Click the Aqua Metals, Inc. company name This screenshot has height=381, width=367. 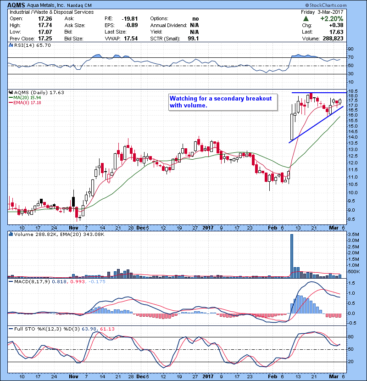click(46, 6)
